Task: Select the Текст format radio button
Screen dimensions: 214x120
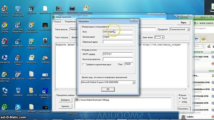Action: [180, 98]
